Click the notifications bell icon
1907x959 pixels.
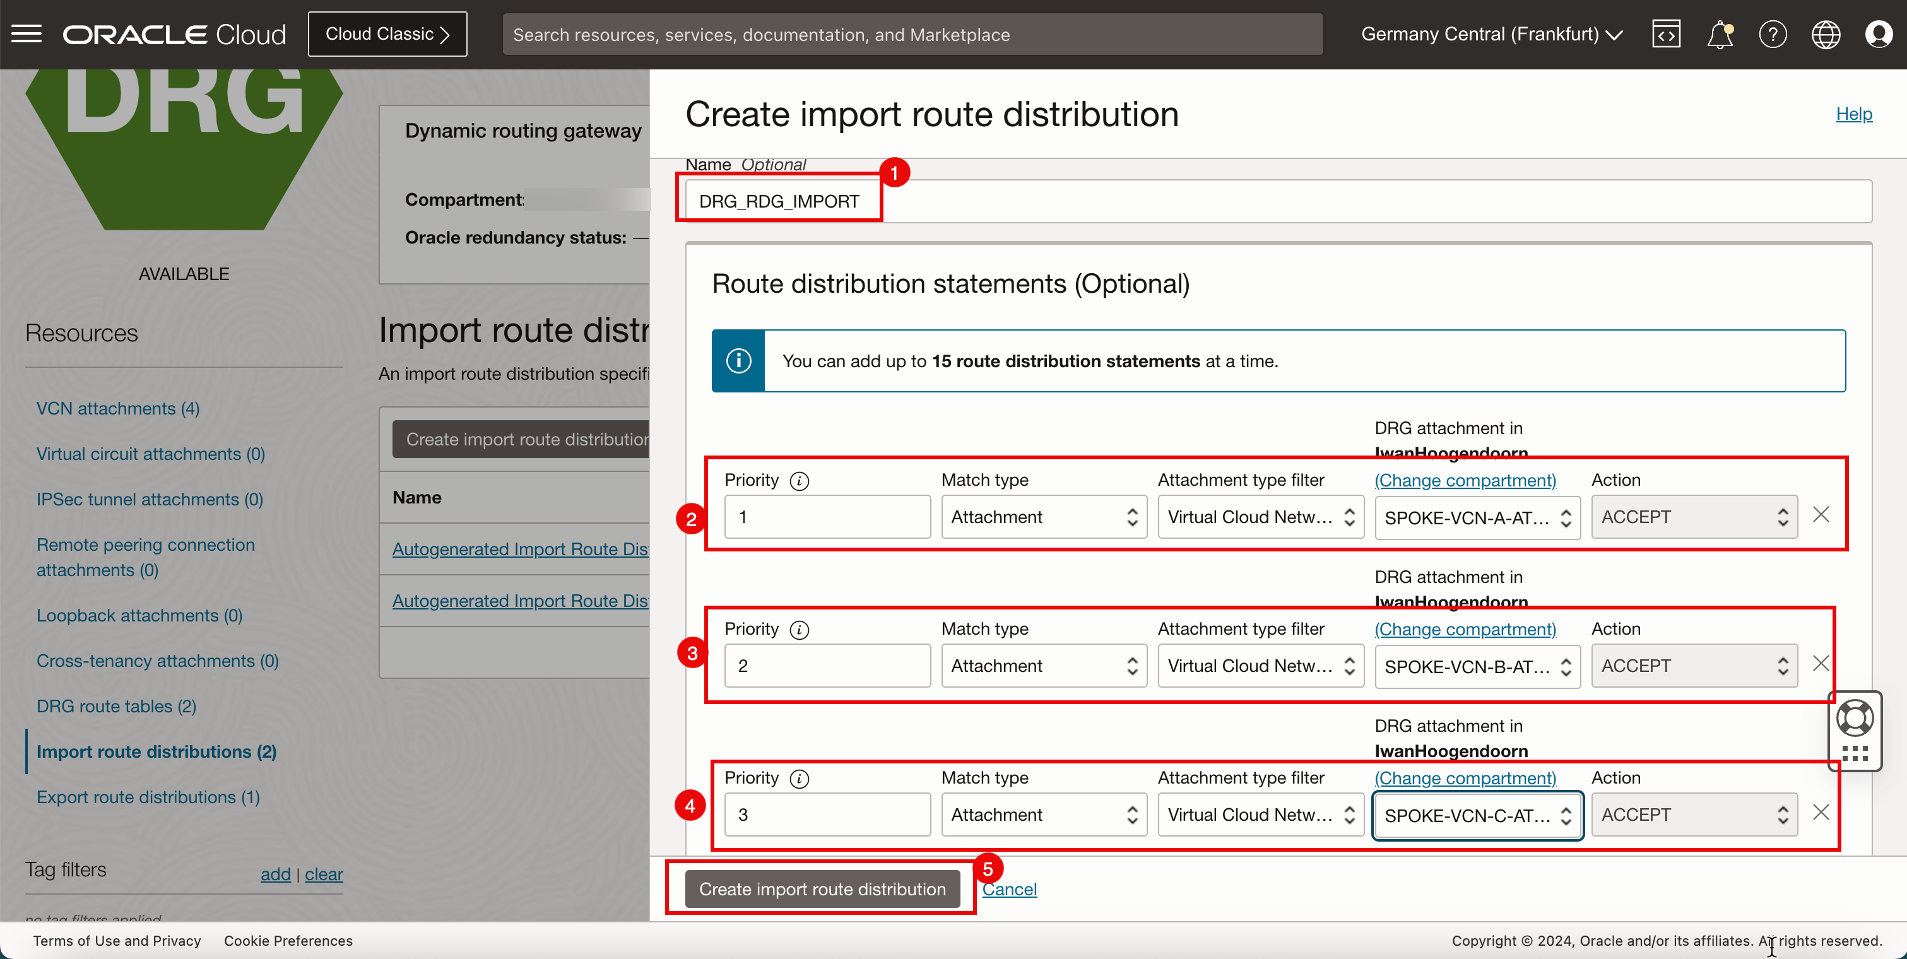1718,33
